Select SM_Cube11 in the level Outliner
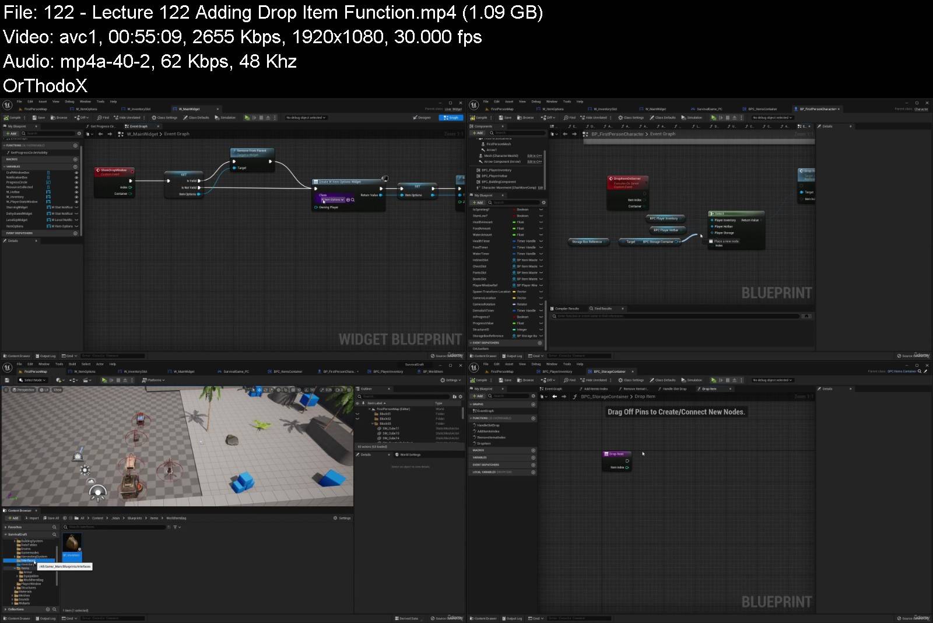Screen dimensions: 933x623 pos(390,429)
